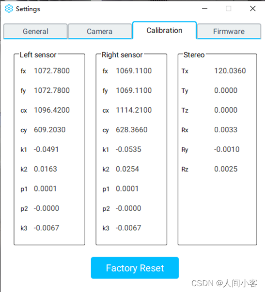Select Stereo Tx value 120.0360

point(230,71)
